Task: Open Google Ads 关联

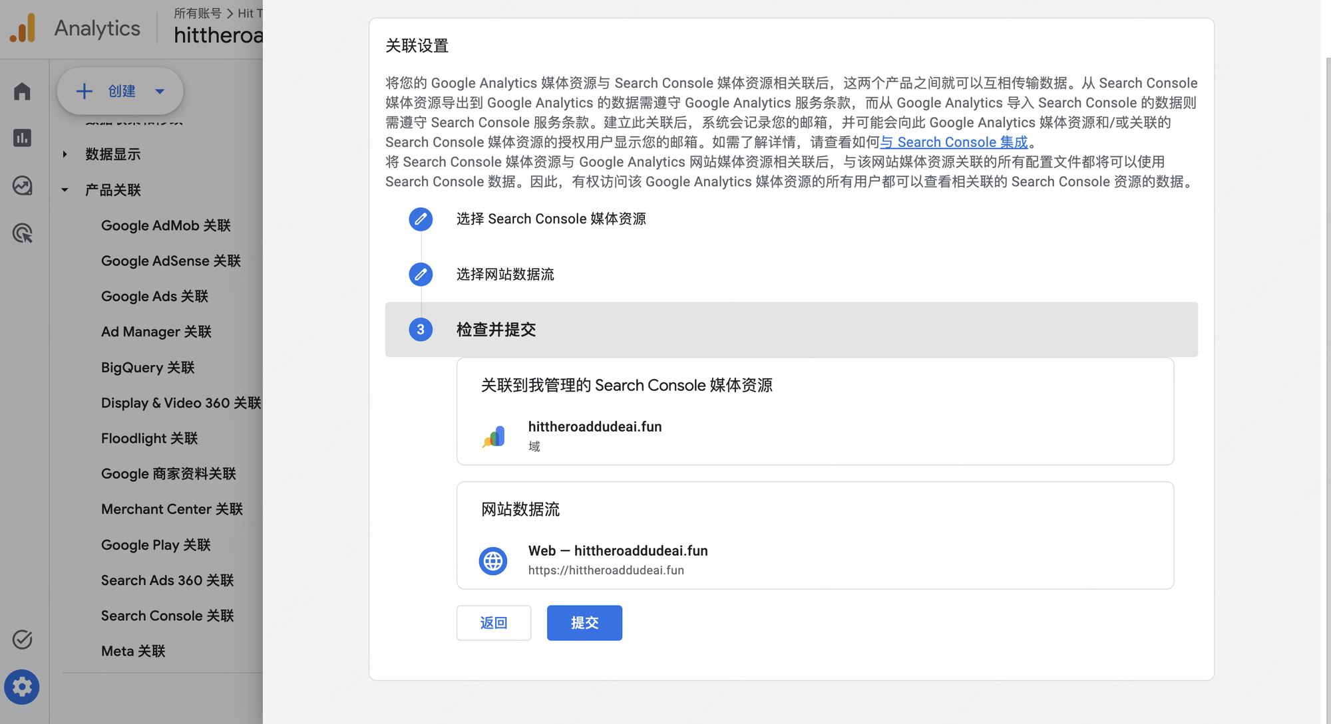Action: (x=154, y=296)
